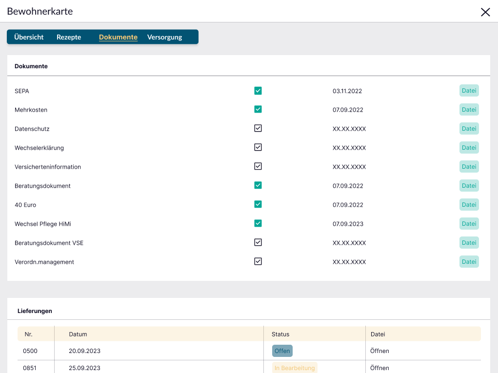The height and width of the screenshot is (373, 498).
Task: Click the active Dokumente tab
Action: [x=118, y=37]
